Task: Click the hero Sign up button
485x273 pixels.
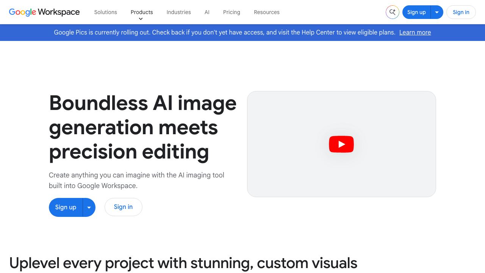Action: 66,207
